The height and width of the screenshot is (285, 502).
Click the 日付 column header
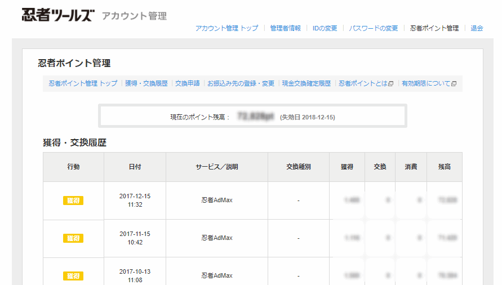pos(135,167)
